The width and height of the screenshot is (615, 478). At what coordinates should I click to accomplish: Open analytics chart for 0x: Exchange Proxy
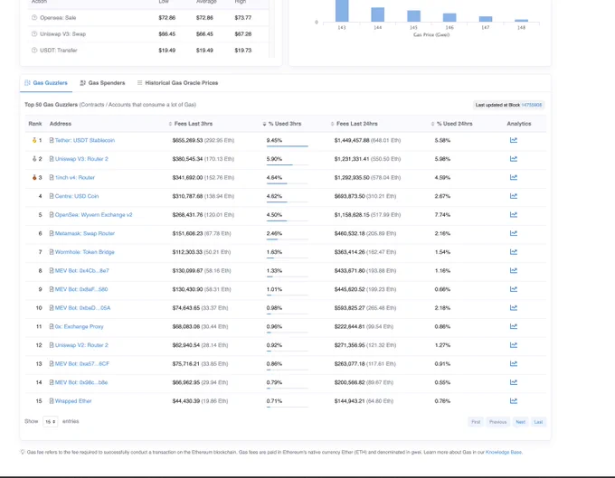(514, 326)
